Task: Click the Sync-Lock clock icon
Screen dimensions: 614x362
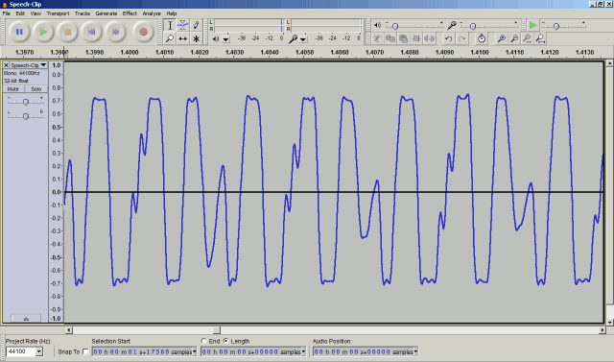Action: point(482,38)
